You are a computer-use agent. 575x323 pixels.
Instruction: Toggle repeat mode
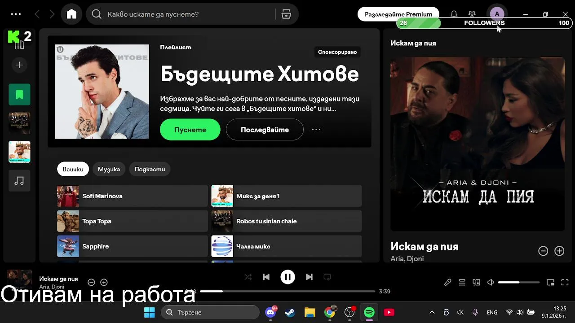click(x=327, y=277)
